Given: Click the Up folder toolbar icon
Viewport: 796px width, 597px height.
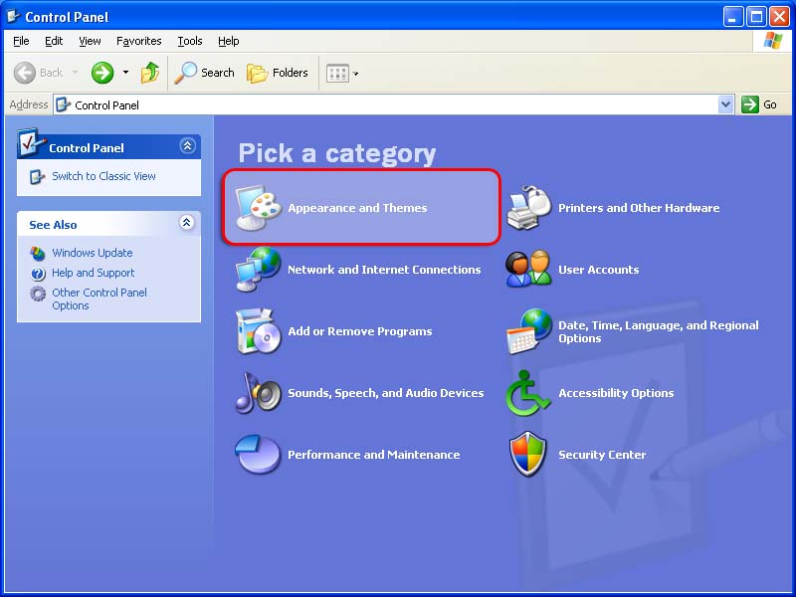Looking at the screenshot, I should 150,73.
